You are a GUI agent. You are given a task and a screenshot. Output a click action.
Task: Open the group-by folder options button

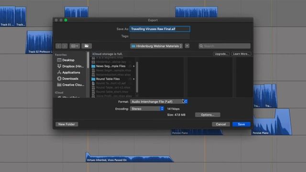[87, 46]
